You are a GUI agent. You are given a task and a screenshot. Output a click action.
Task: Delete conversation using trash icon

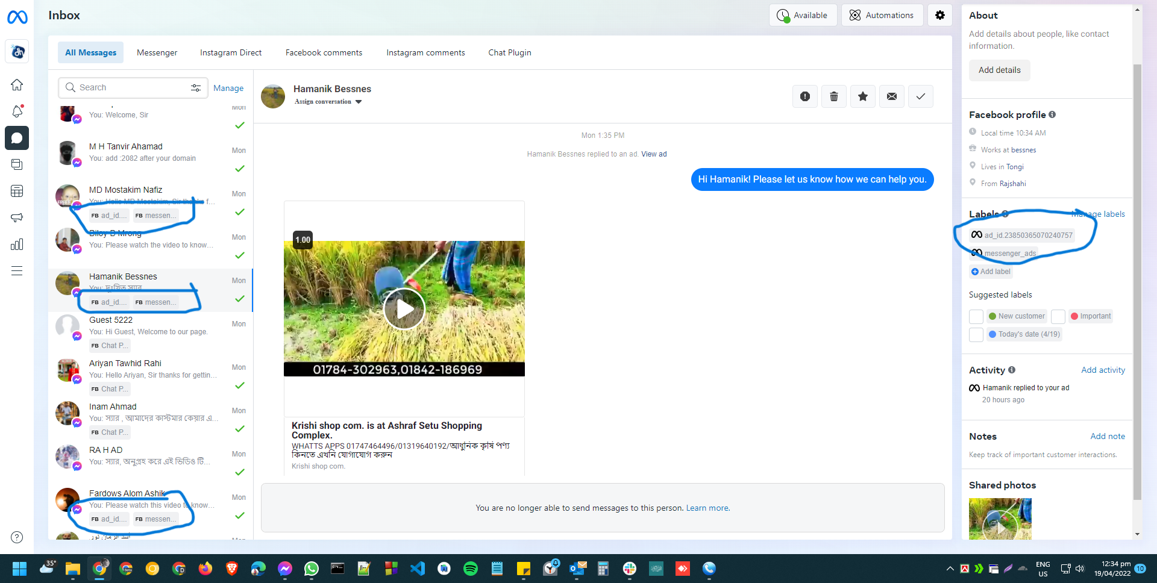click(x=833, y=96)
